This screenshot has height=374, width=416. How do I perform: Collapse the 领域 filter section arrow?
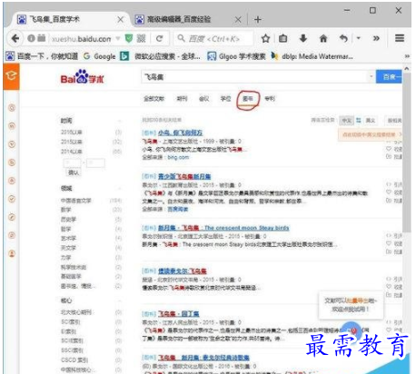pos(119,189)
